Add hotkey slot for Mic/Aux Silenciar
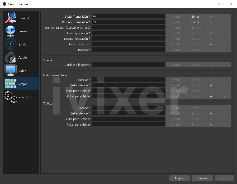Screen dimensions: 237x184 coord(211,108)
